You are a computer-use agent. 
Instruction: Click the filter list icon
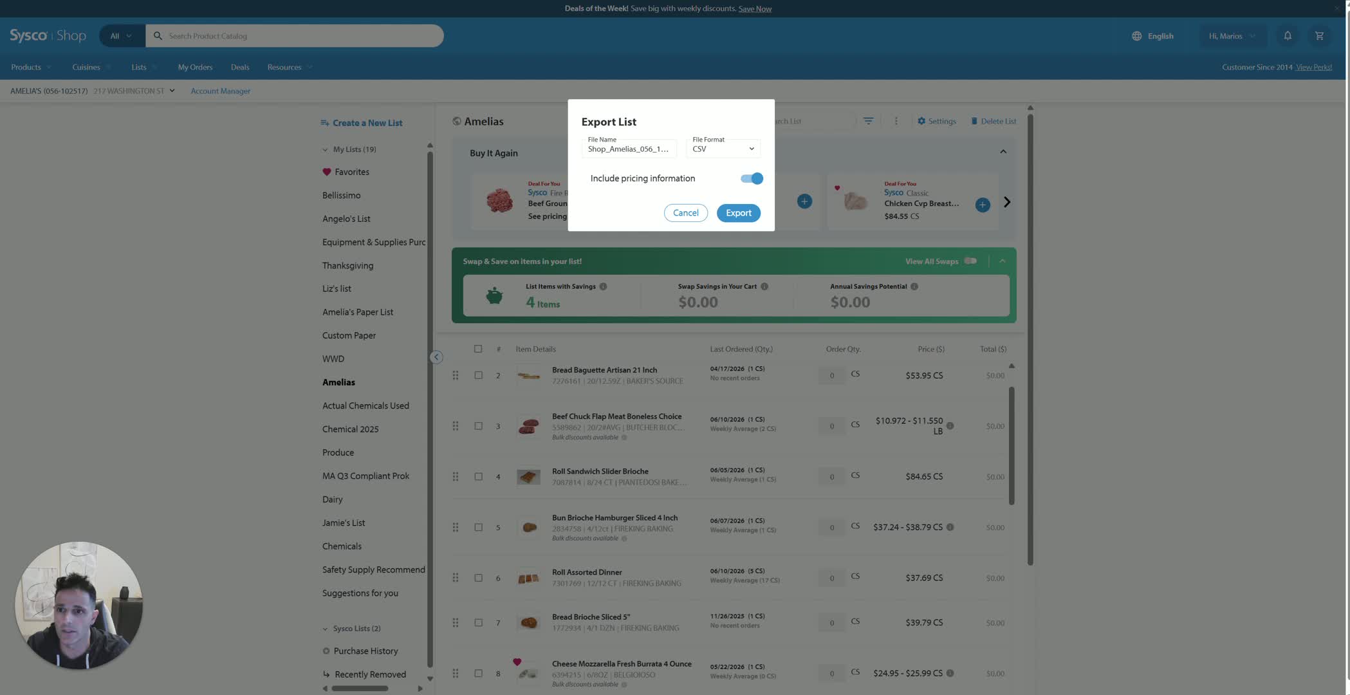[x=868, y=121]
